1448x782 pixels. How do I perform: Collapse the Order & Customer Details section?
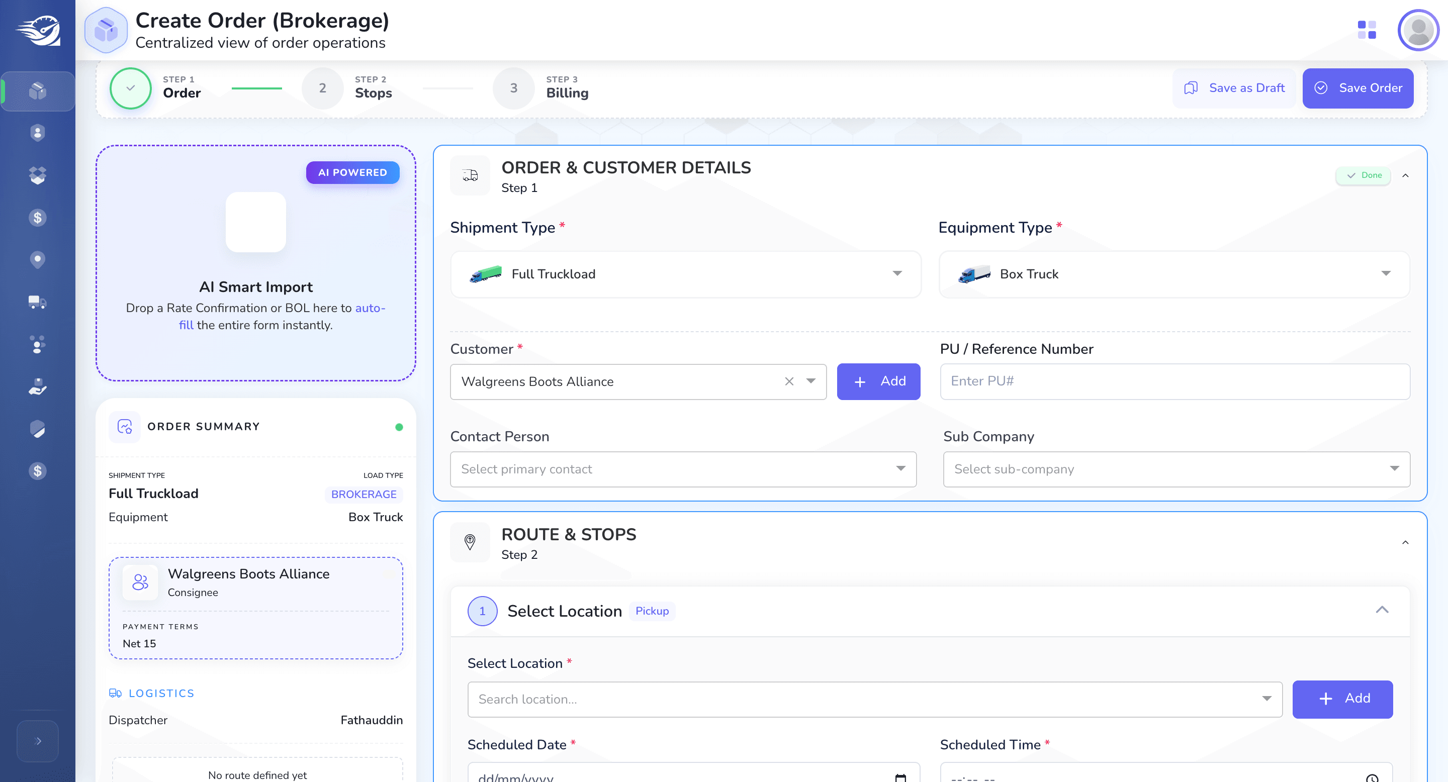[1405, 176]
